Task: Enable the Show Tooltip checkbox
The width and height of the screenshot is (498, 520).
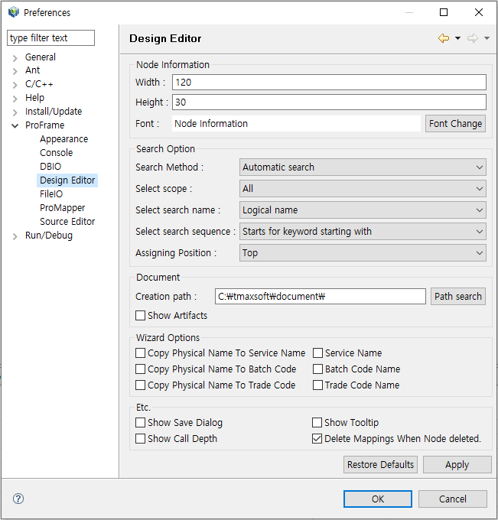Action: pyautogui.click(x=317, y=423)
